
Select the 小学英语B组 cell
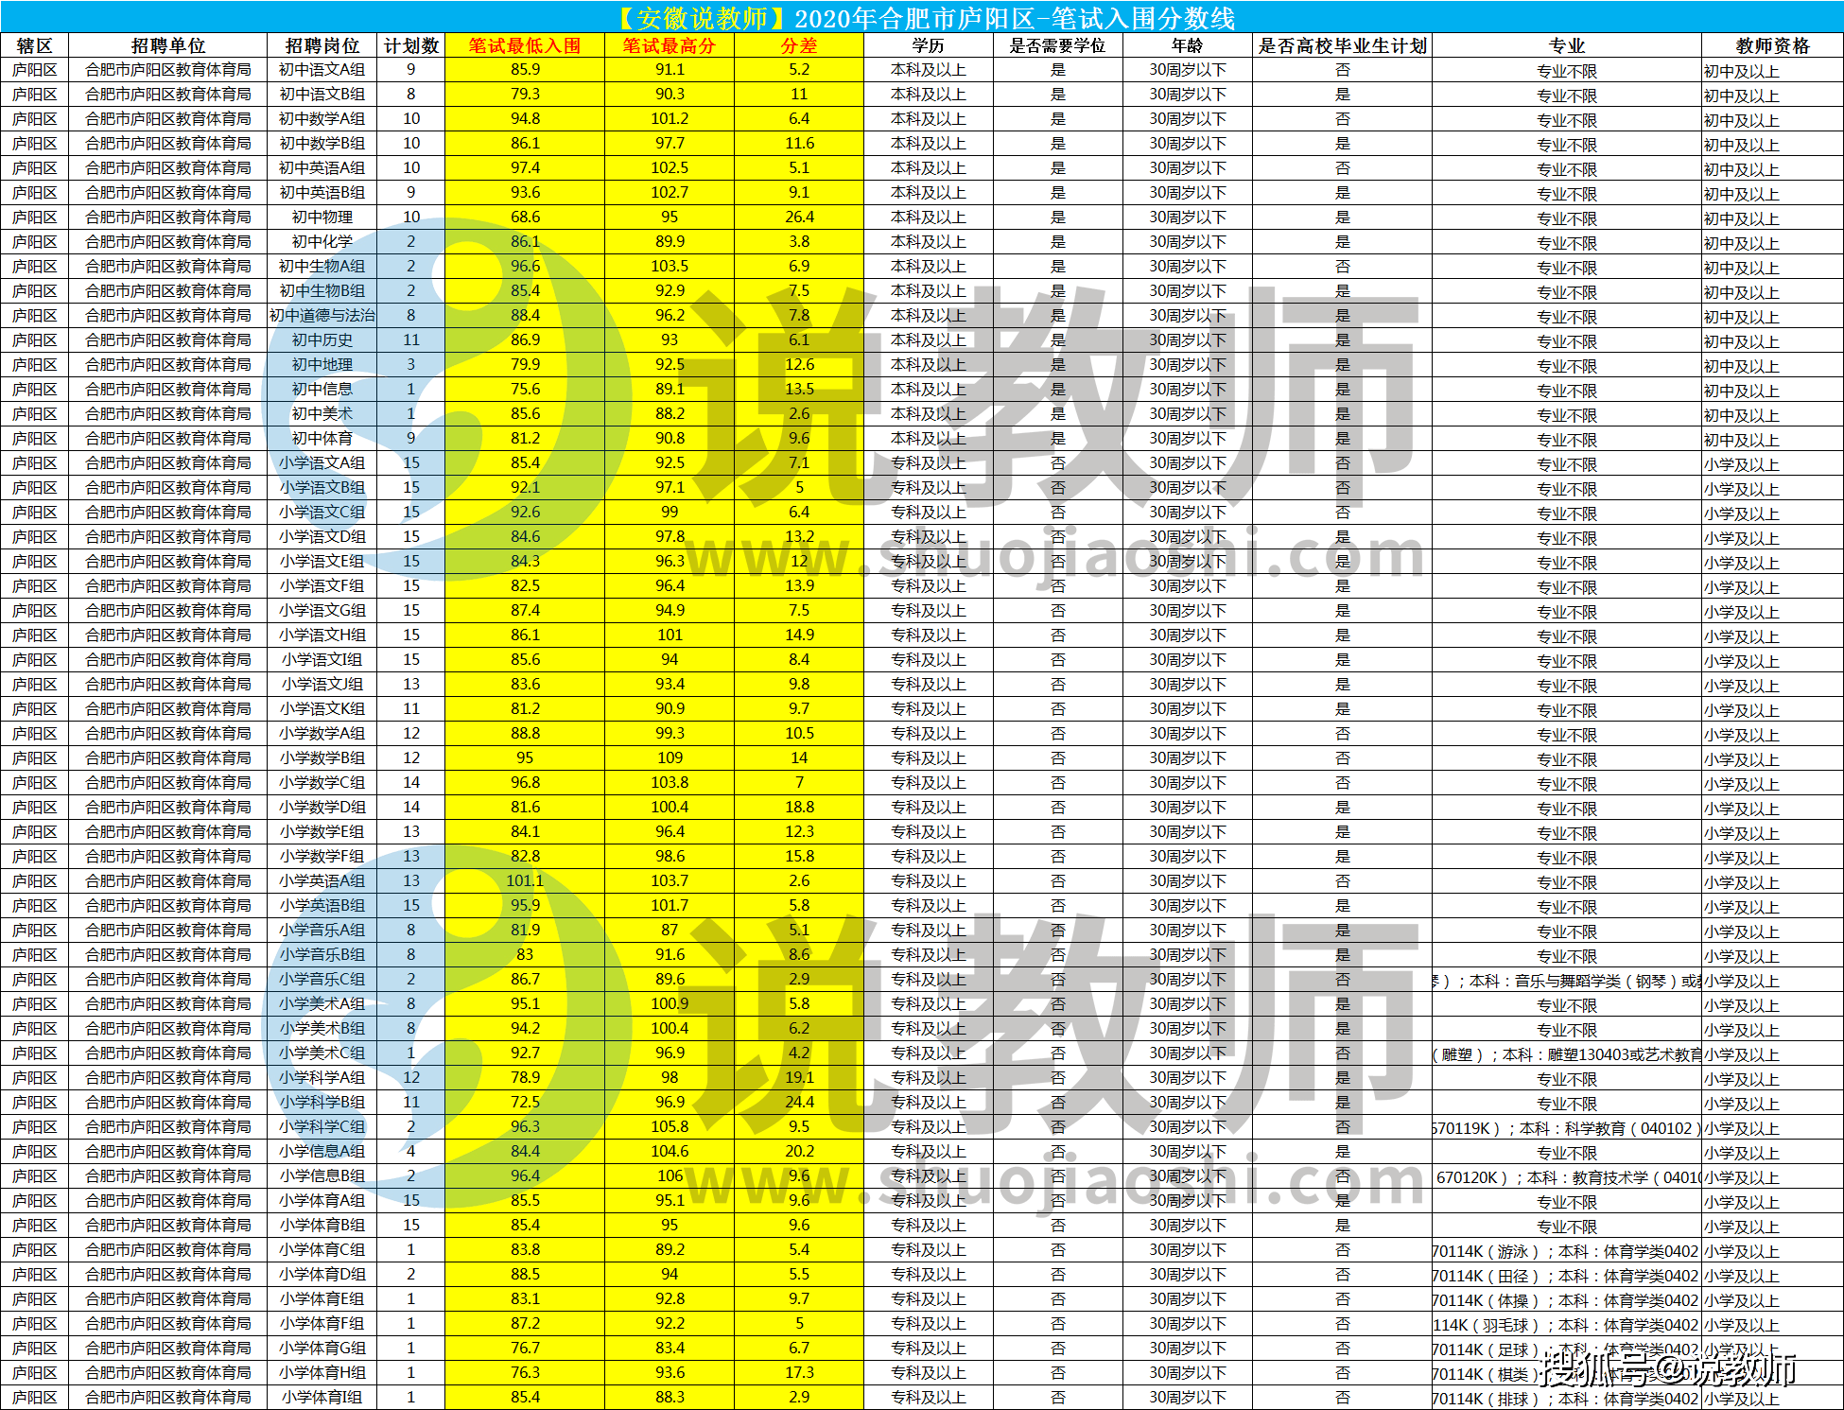coord(322,905)
